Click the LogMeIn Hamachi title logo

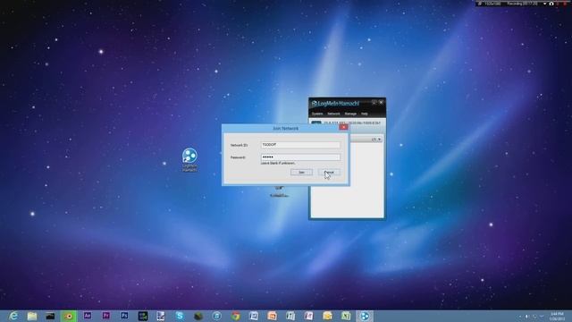[335, 104]
